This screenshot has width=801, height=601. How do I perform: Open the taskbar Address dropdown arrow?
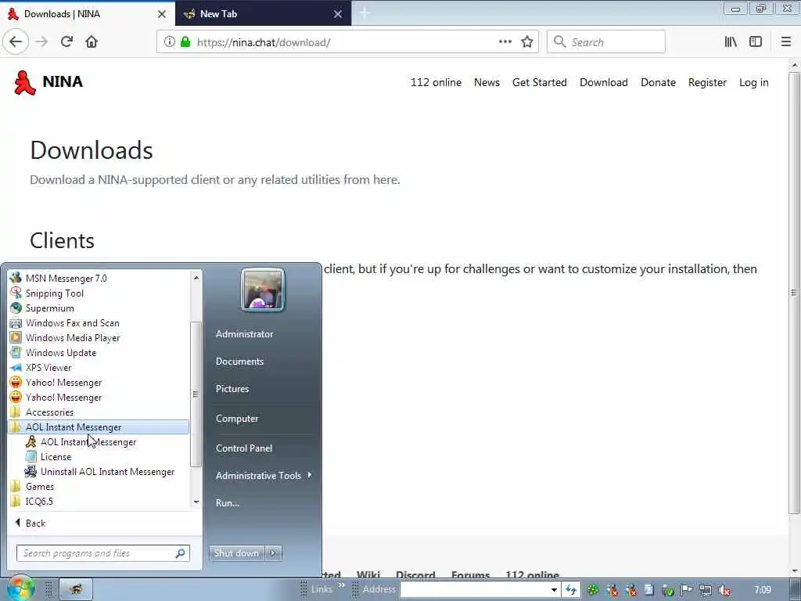pyautogui.click(x=554, y=590)
